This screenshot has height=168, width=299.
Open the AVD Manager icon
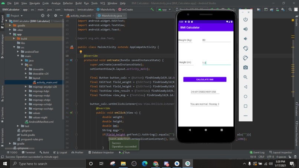click(277, 9)
